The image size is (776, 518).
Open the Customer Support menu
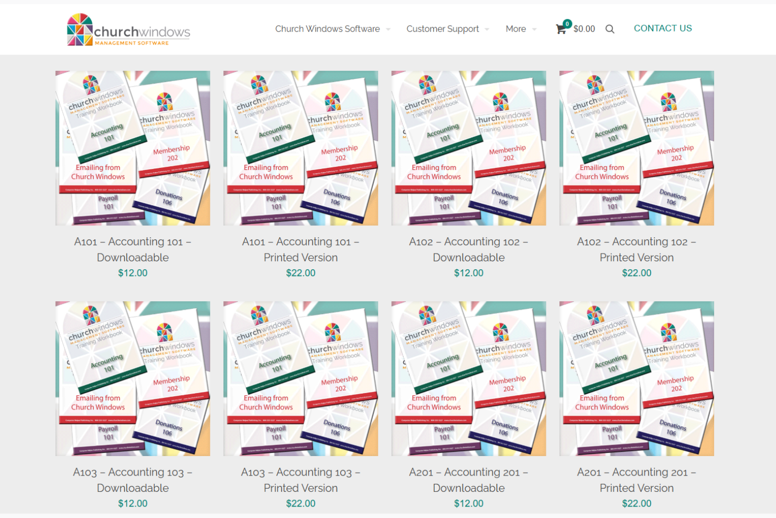click(443, 29)
